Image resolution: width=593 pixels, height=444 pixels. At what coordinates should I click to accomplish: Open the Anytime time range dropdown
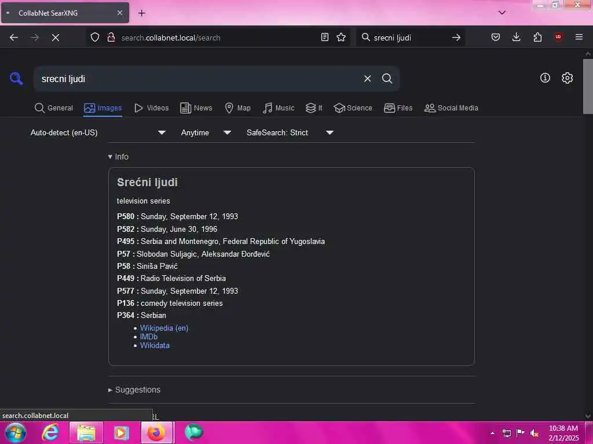tap(206, 132)
